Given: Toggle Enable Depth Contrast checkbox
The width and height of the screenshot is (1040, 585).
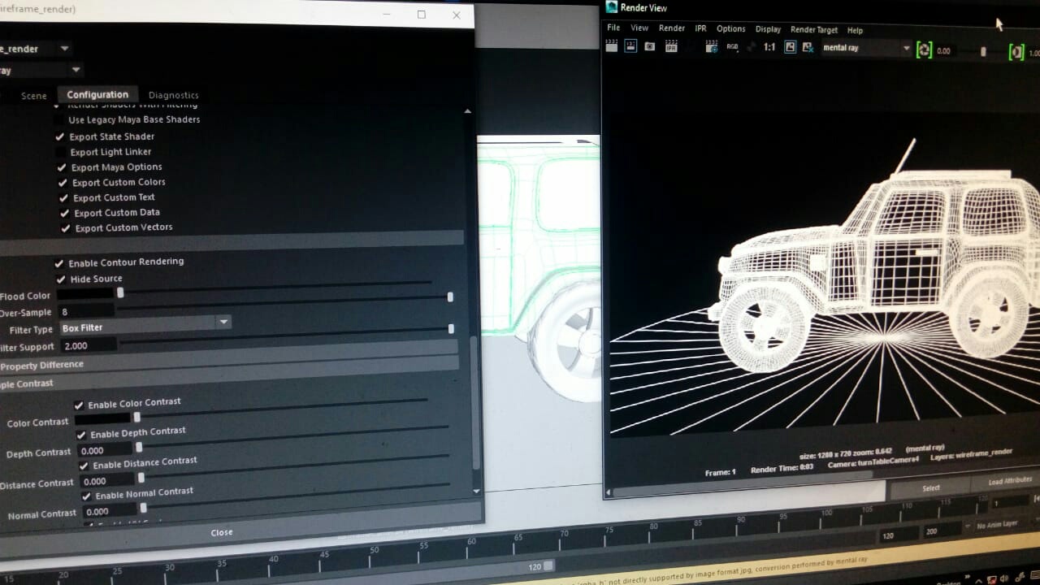Looking at the screenshot, I should pos(81,435).
